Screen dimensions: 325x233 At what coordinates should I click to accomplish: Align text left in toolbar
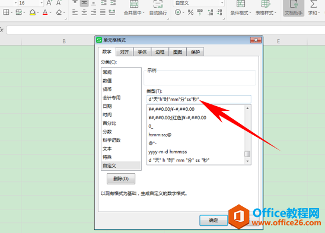[75, 12]
